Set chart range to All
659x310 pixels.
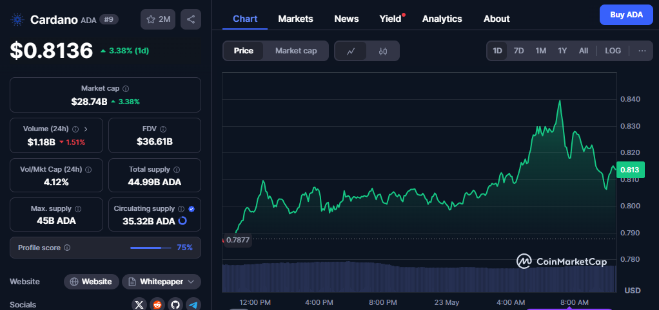(x=584, y=51)
